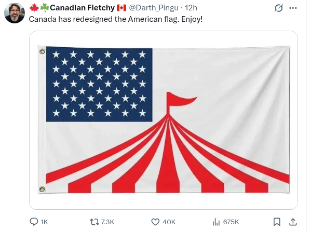Open the reply comment icon

(34, 222)
